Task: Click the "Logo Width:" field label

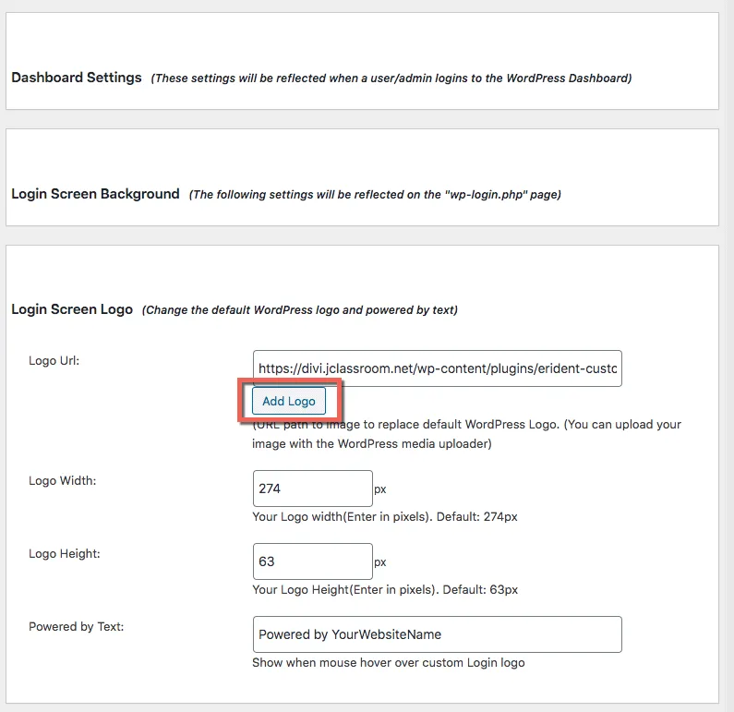Action: [62, 480]
